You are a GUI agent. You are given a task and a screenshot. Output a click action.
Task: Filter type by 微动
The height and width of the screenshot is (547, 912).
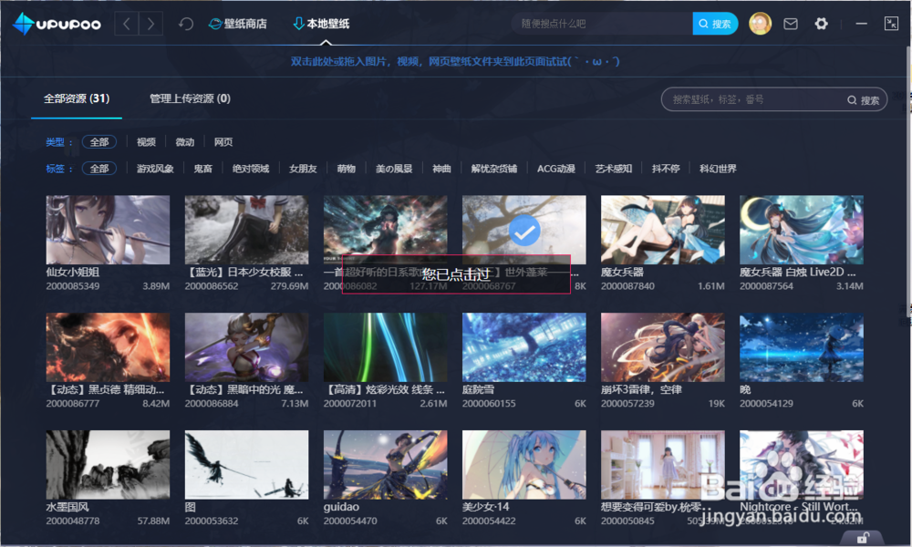(185, 142)
